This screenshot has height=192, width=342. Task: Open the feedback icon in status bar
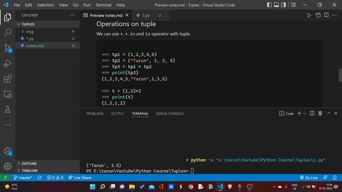pyautogui.click(x=325, y=178)
